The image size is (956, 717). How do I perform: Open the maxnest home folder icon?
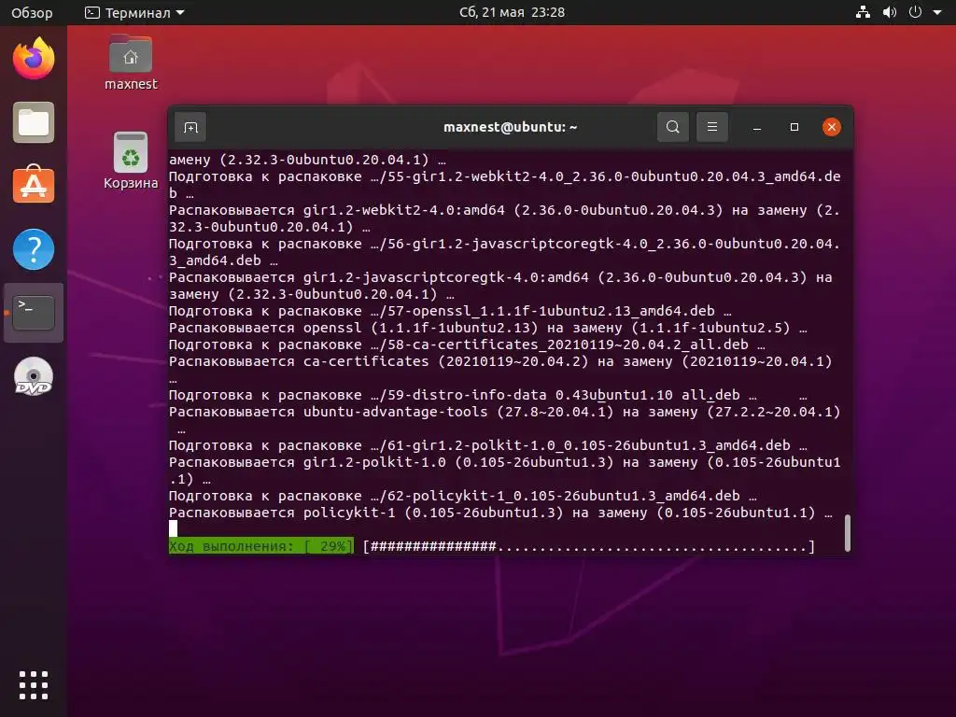pyautogui.click(x=131, y=63)
